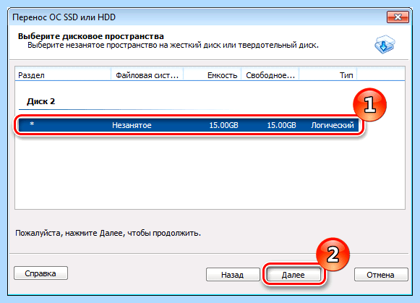Click the disk migration icon in the header
420x303 pixels.
pyautogui.click(x=385, y=44)
